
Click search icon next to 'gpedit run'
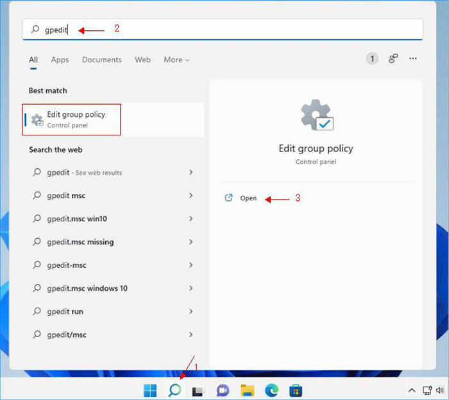tap(37, 311)
